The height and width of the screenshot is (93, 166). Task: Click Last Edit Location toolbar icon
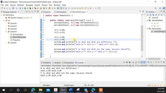tap(82, 8)
